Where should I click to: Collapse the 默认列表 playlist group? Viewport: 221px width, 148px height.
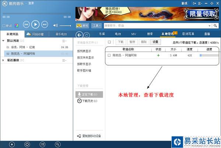[x=3, y=41]
